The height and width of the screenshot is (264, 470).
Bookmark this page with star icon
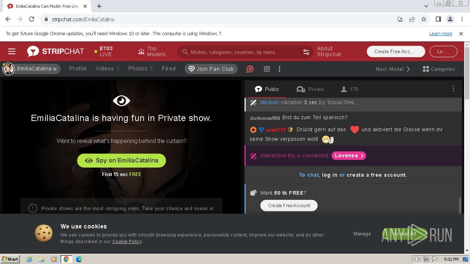[424, 19]
